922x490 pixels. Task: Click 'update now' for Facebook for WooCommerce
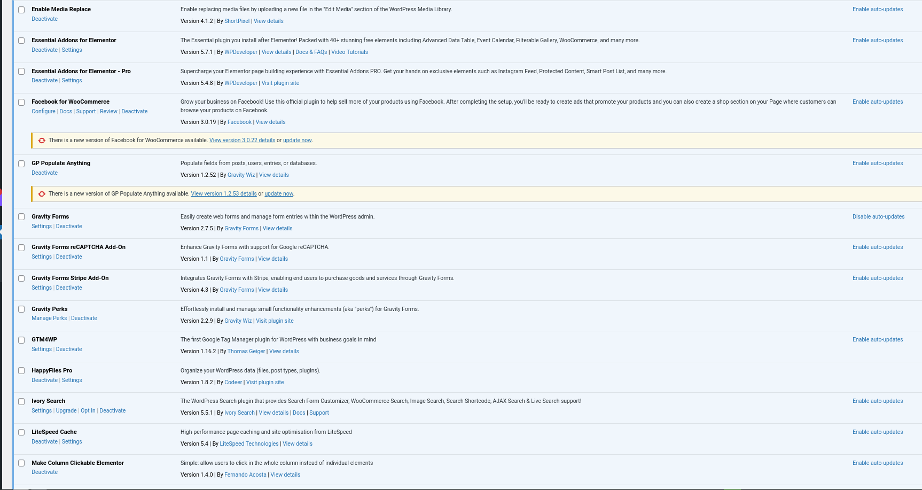[297, 141]
